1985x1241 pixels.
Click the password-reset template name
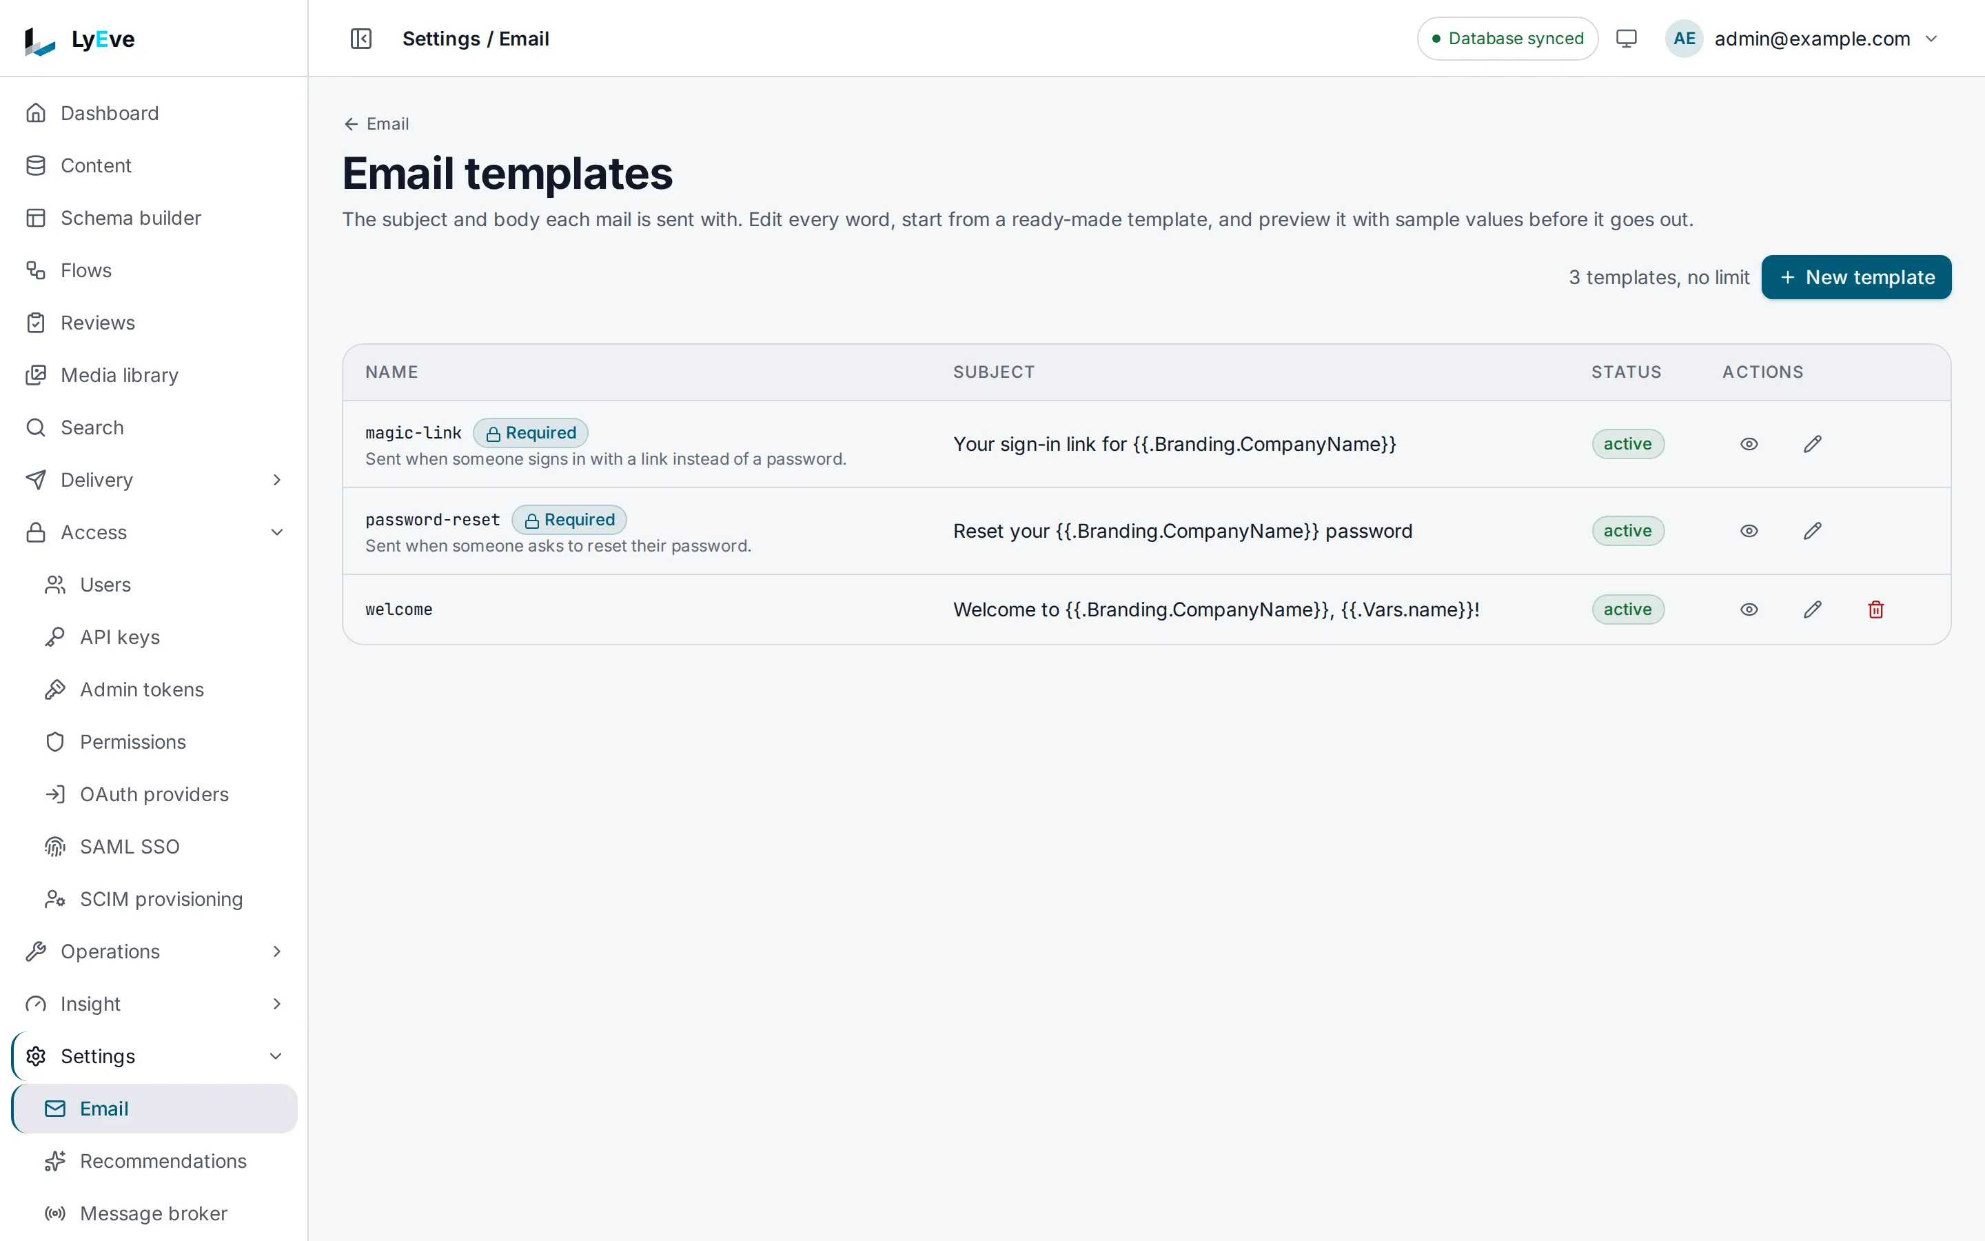tap(432, 520)
